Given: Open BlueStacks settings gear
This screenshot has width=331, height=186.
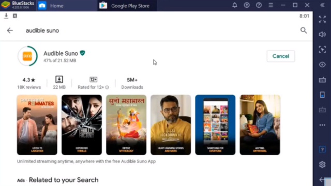Looking at the screenshot, I should 322,164.
